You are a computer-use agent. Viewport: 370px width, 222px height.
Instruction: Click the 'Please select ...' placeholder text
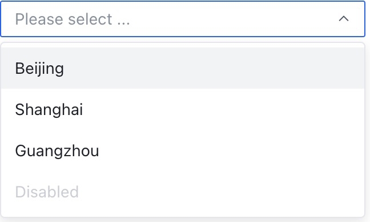pos(73,19)
